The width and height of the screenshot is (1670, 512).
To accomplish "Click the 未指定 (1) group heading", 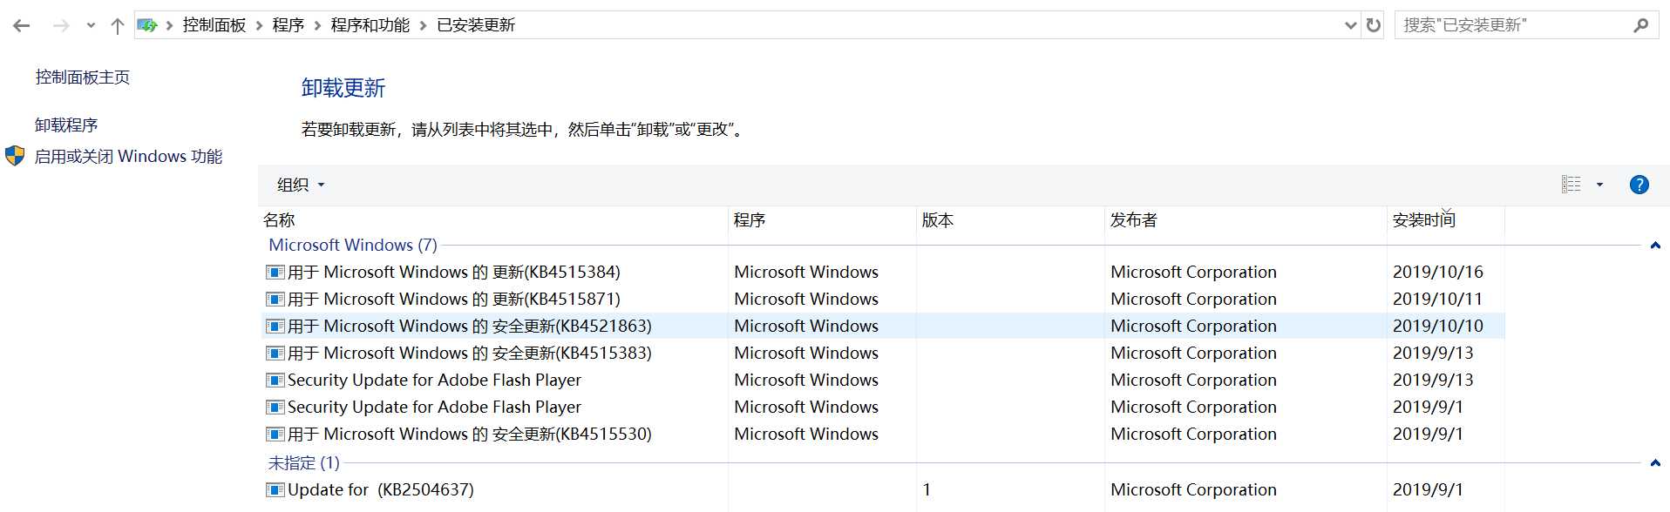I will point(303,463).
